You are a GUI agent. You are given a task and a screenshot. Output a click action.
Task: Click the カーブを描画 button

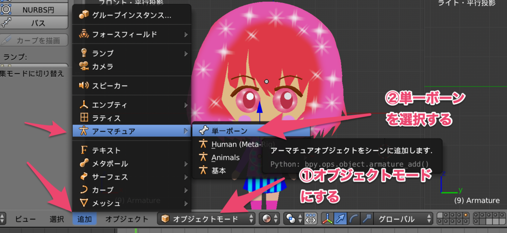pos(34,41)
